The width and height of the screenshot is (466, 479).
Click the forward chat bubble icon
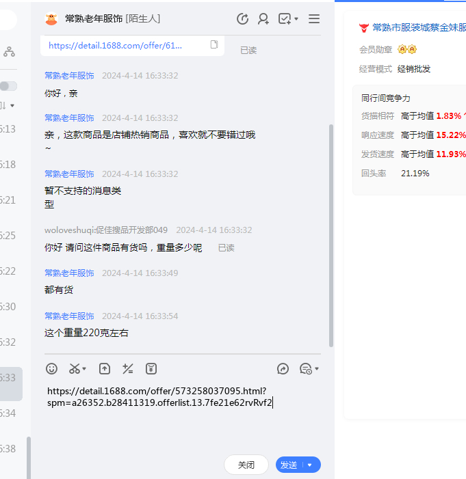click(283, 369)
